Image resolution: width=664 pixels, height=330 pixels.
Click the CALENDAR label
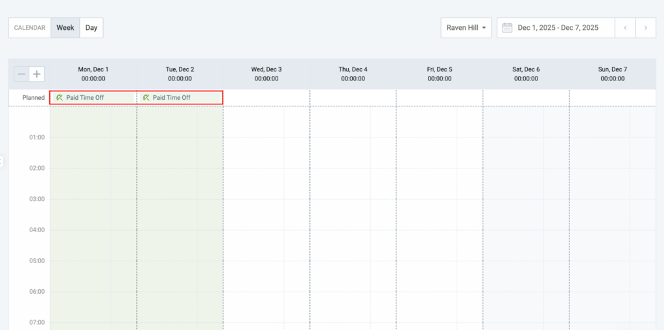30,28
